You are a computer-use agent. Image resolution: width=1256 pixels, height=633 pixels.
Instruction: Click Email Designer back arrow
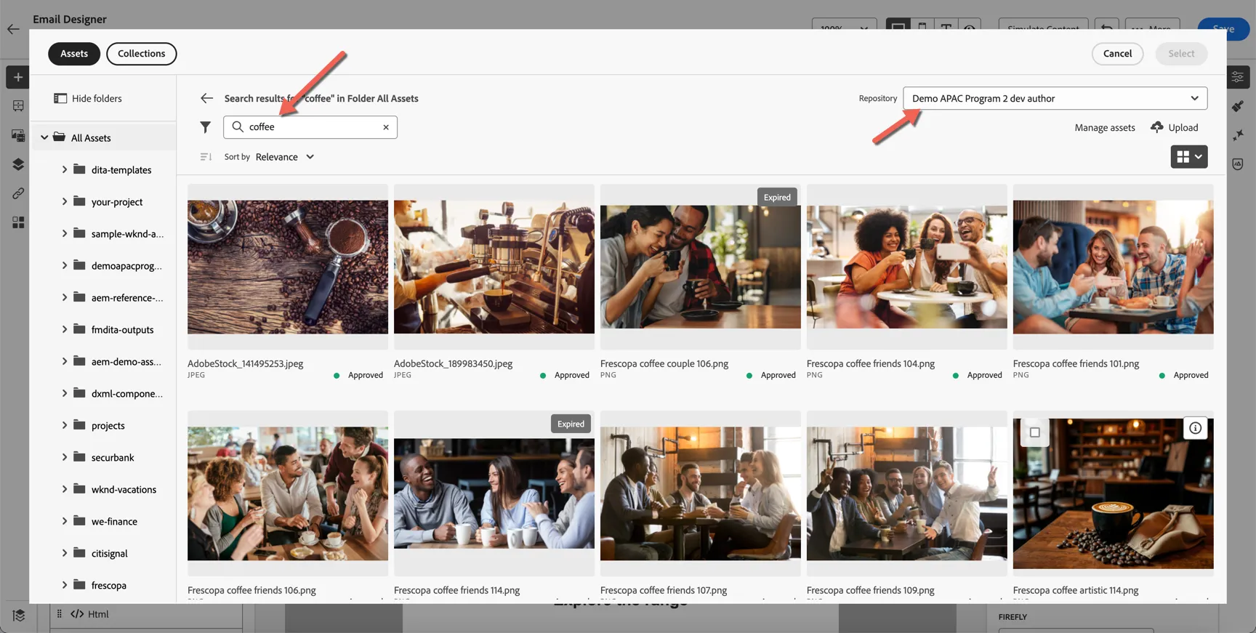pos(13,29)
